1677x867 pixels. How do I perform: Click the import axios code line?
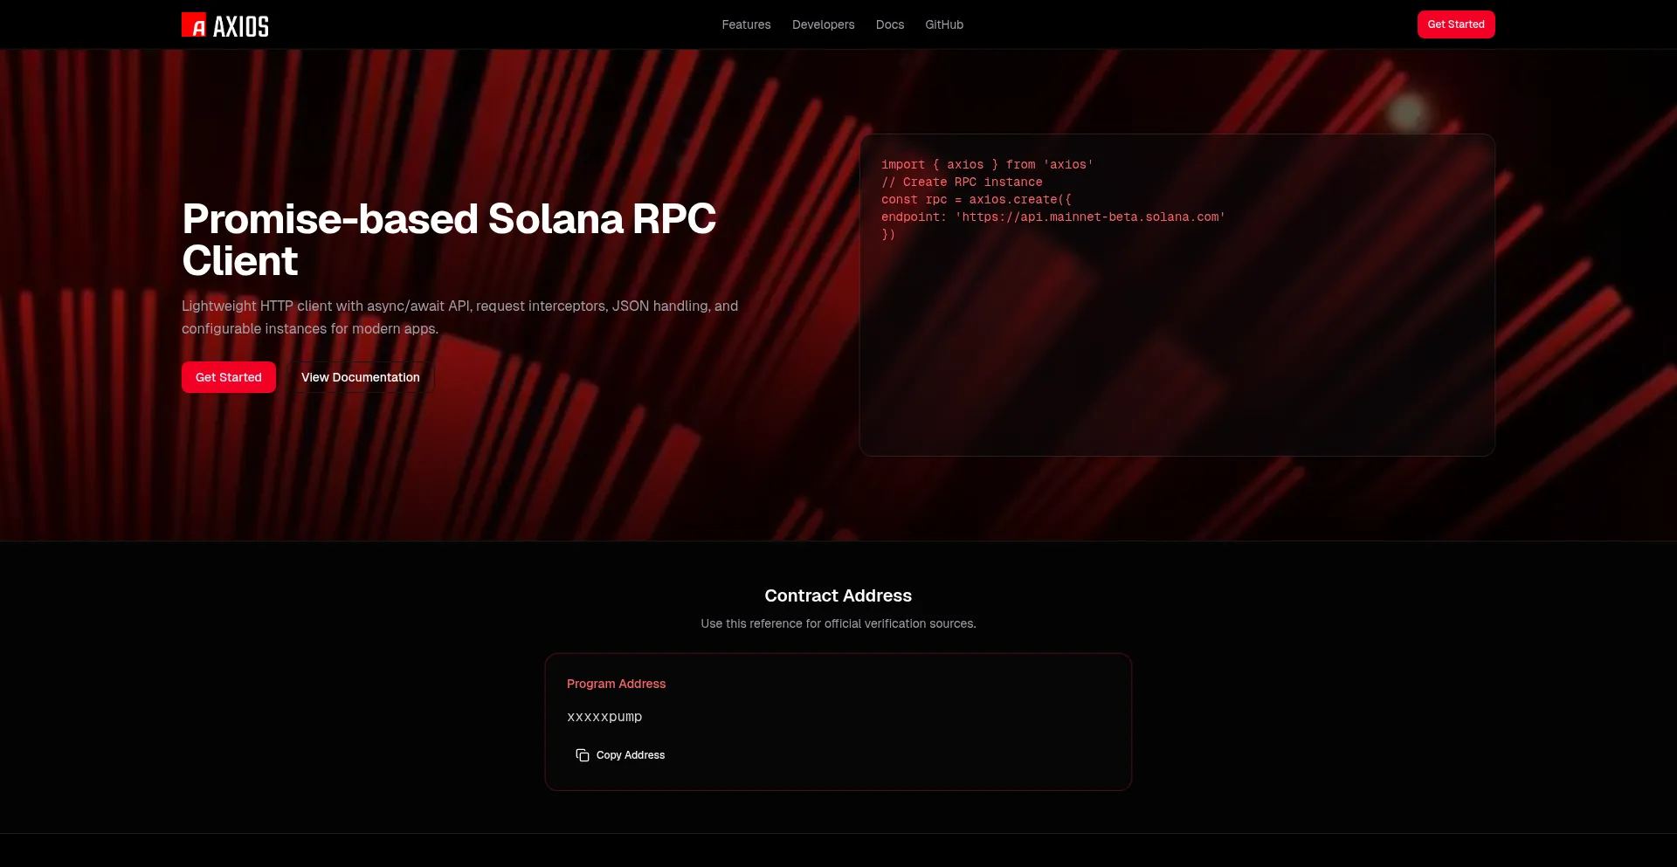[987, 164]
